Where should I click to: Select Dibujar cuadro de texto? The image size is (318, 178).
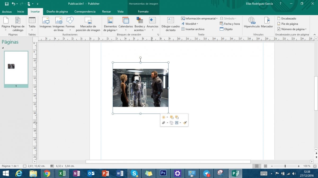(171, 24)
